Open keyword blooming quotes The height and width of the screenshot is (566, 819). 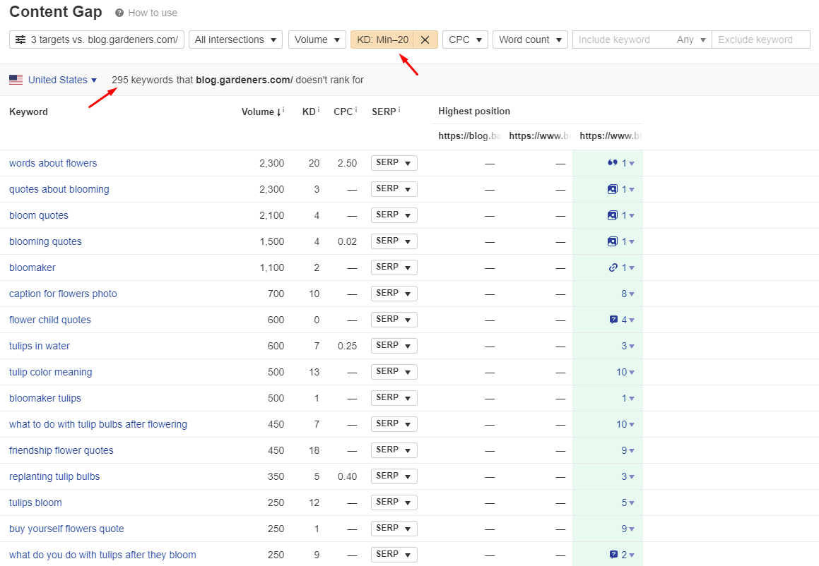45,241
